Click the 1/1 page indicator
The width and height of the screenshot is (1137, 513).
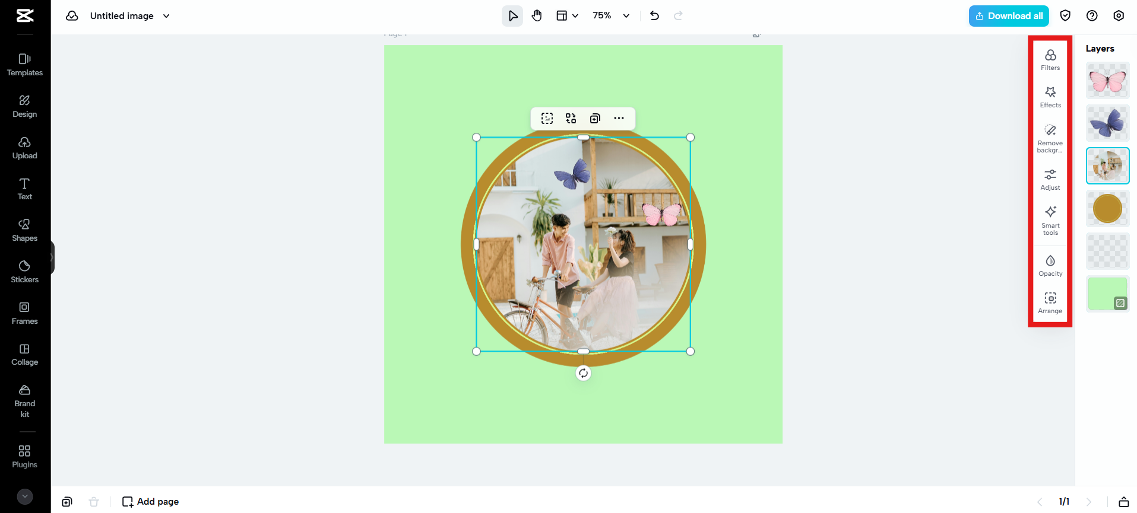[x=1064, y=502]
